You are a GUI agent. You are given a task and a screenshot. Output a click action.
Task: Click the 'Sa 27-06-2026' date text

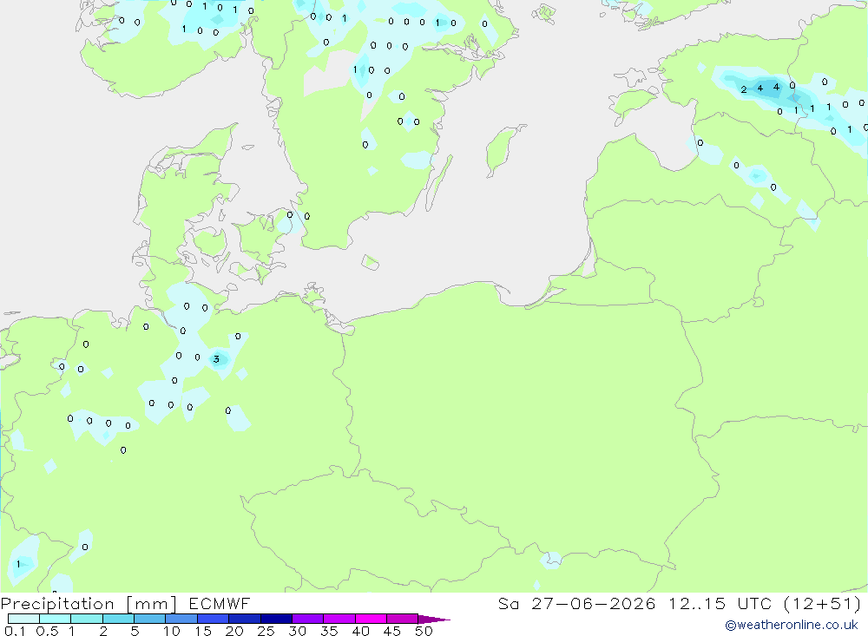(577, 604)
